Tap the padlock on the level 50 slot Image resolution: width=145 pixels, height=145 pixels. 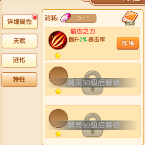click(92, 82)
